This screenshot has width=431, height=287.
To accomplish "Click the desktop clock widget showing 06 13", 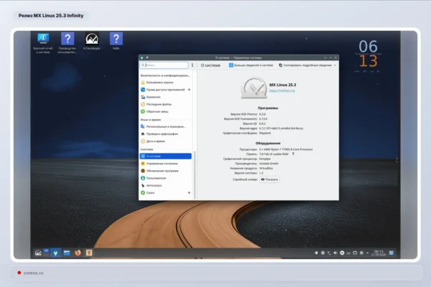I will 369,55.
